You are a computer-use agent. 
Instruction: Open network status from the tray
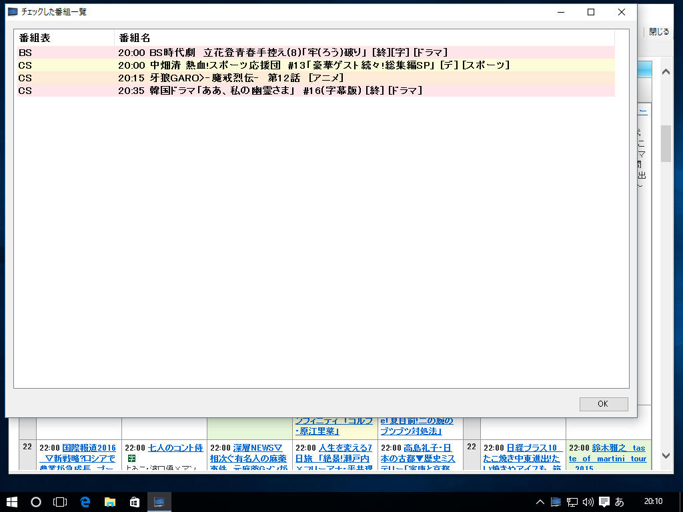572,502
